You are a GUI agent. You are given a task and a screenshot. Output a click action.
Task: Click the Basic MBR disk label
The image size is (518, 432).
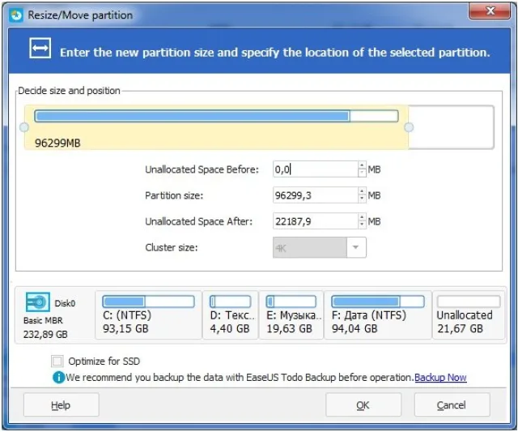[x=43, y=320]
